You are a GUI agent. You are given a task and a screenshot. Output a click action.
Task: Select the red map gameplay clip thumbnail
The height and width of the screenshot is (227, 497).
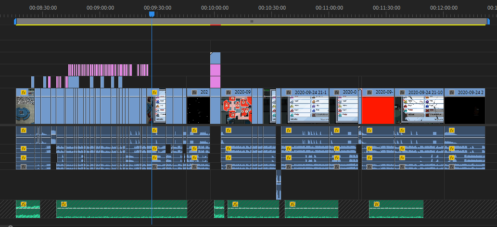click(236, 109)
